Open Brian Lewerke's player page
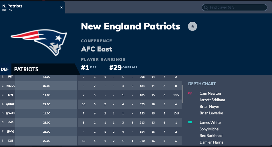This screenshot has width=272, height=147. click(211, 113)
